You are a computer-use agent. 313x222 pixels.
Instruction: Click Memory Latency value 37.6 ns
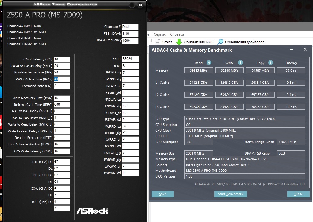291,70
